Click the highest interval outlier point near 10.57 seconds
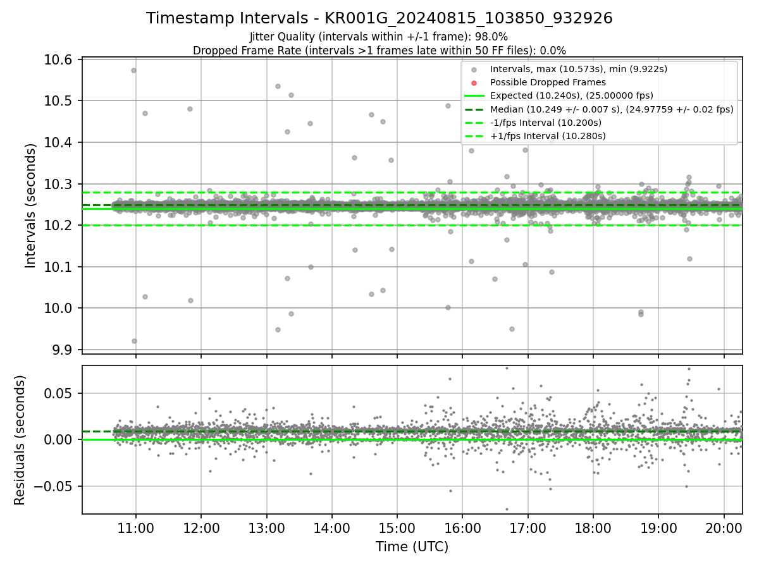 pyautogui.click(x=133, y=70)
